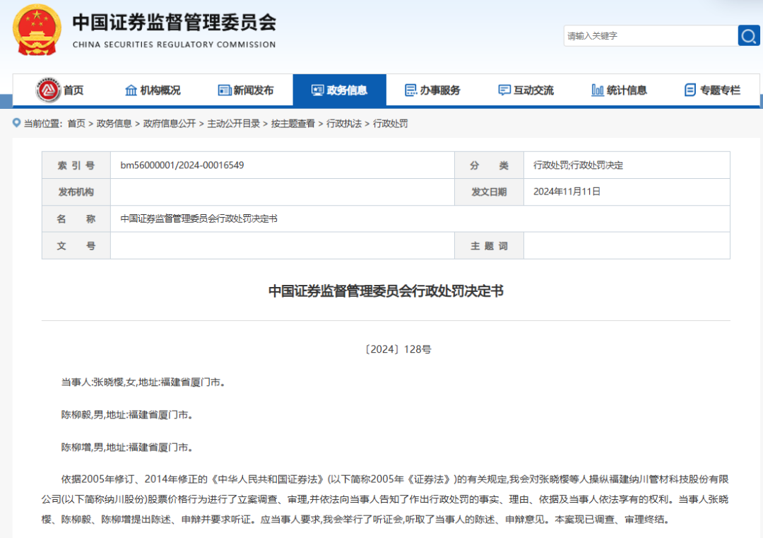The width and height of the screenshot is (763, 538).
Task: Focus the keyword search input field
Action: tap(649, 35)
